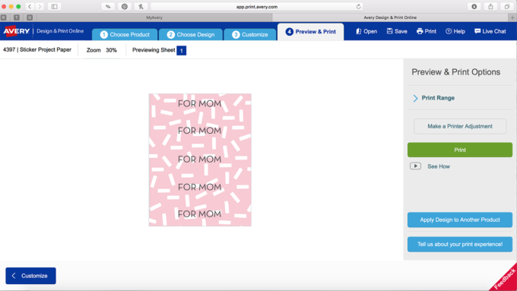The width and height of the screenshot is (517, 291).
Task: Switch to Avery Design & Print Online tab
Action: [x=390, y=17]
